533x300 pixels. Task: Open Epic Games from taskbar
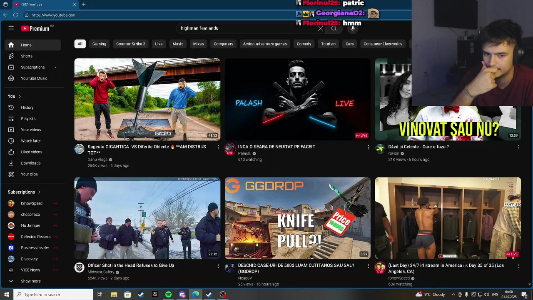(154, 295)
